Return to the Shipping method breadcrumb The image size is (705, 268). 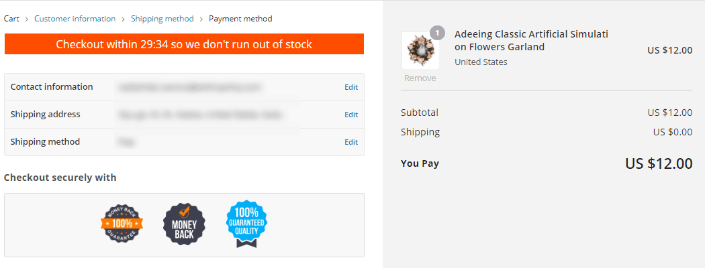162,19
